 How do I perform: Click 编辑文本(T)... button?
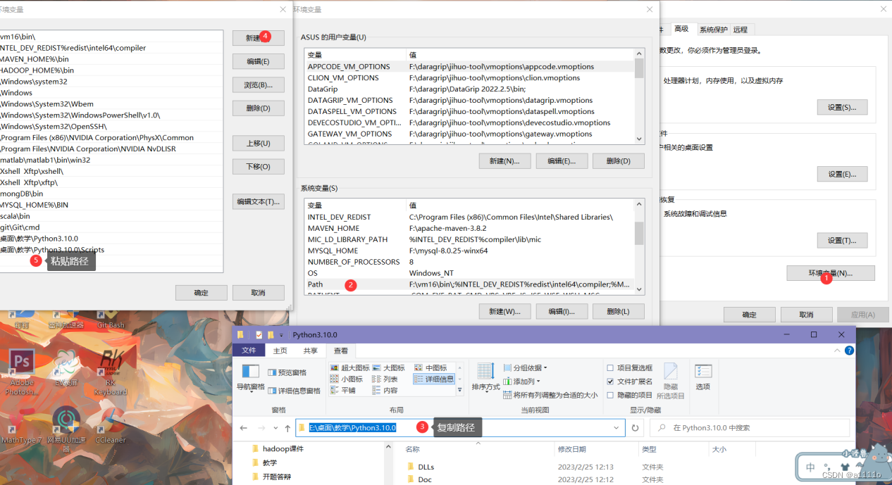259,201
